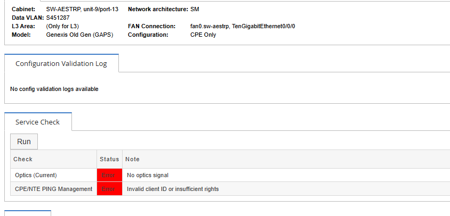This screenshot has height=216, width=450.
Task: Click the 'No config validation logs available' message
Action: click(54, 89)
